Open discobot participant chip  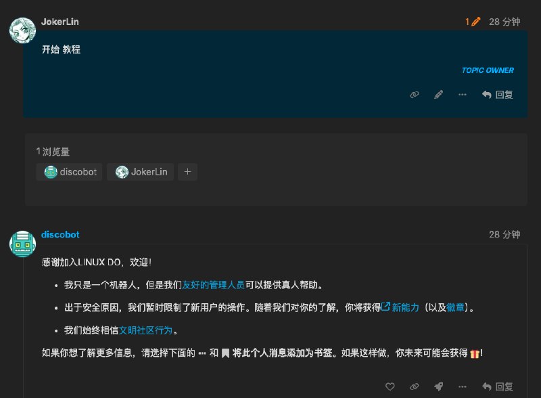click(70, 172)
